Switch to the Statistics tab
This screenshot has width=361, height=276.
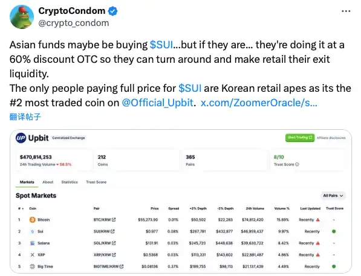(70, 182)
